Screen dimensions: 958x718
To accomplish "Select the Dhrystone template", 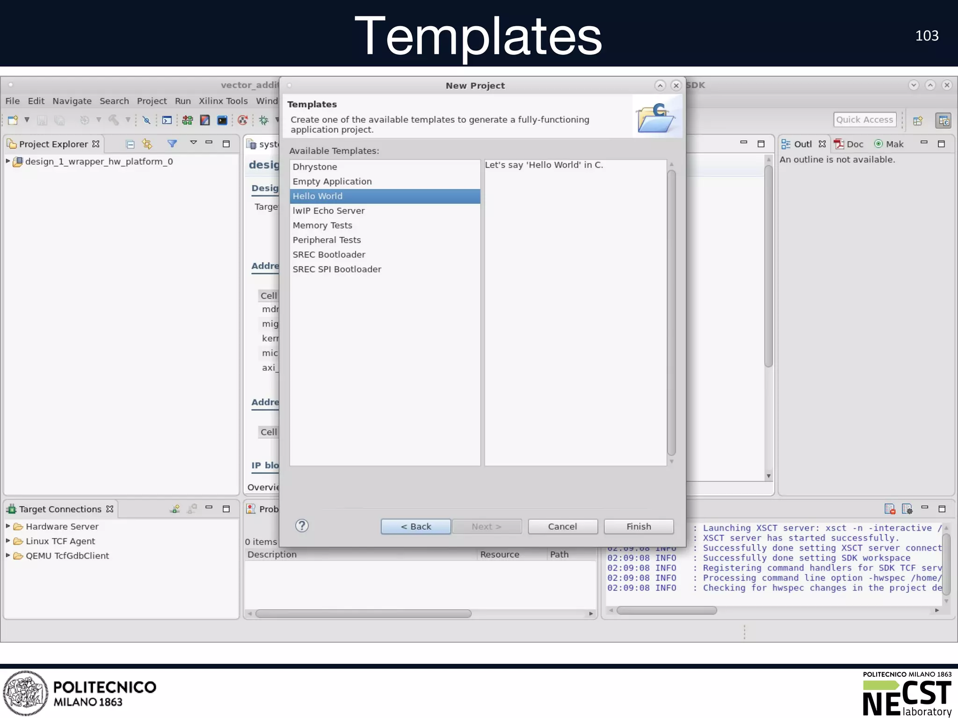I will (385, 167).
